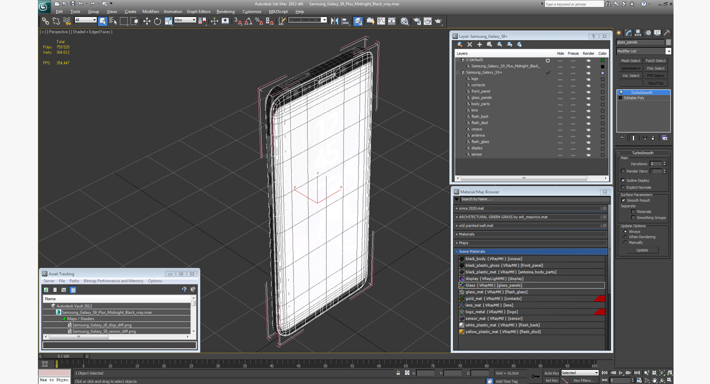Screen dimensions: 710x384
Task: Toggle TurboSmooth modifier lightbulb
Action: [x=621, y=92]
